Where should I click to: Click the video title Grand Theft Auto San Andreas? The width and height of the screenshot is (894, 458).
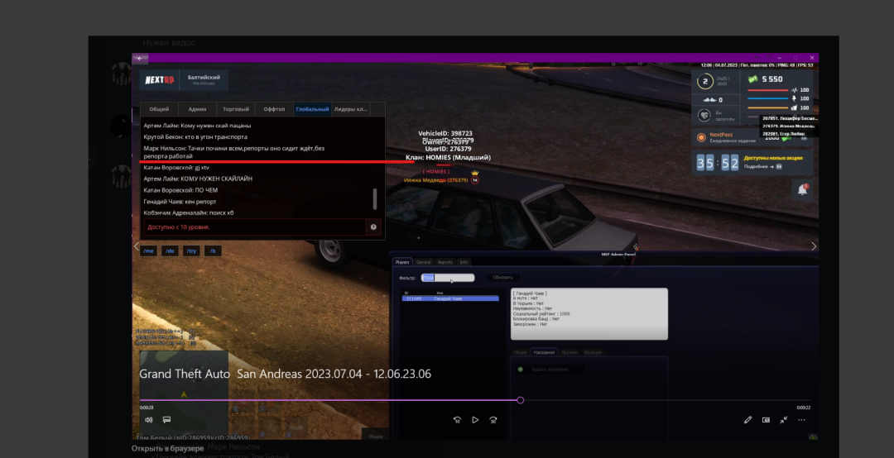[285, 375]
